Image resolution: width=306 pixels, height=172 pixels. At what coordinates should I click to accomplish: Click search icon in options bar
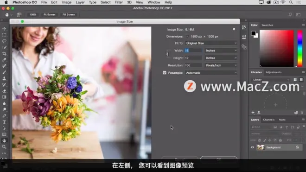click(x=290, y=15)
